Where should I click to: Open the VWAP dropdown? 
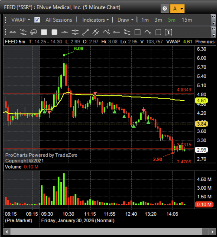(21, 20)
